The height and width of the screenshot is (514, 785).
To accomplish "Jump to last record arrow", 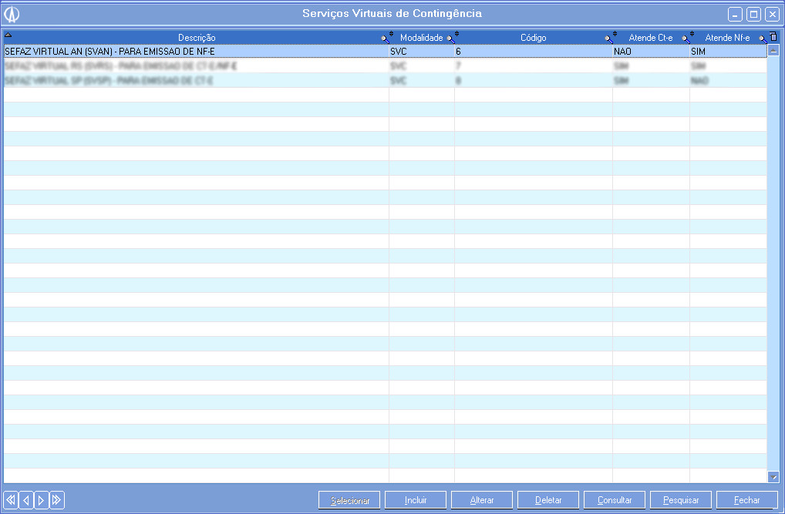I will click(x=56, y=500).
